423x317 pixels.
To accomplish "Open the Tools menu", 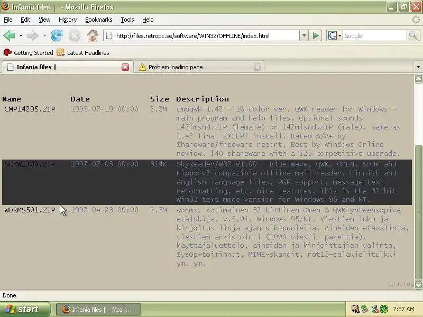I will (x=127, y=20).
